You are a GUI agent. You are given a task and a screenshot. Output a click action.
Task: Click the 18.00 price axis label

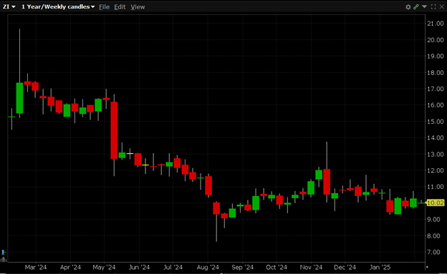(x=435, y=73)
